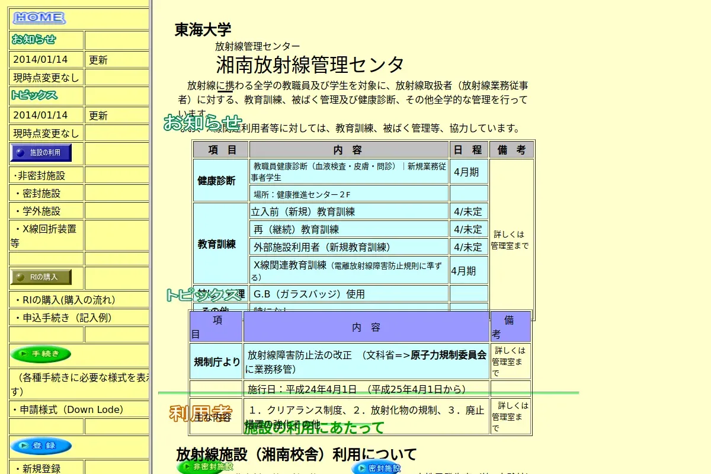Click the 立入前（新規）教育訓練 cell
The height and width of the screenshot is (474, 711).
click(x=349, y=212)
